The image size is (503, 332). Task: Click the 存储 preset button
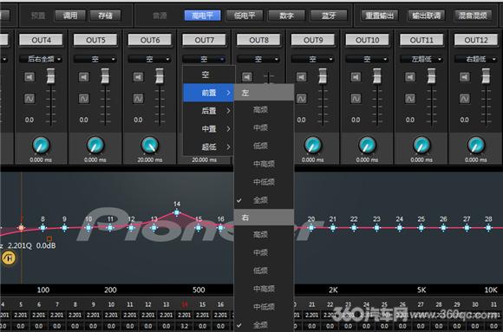[x=105, y=16]
